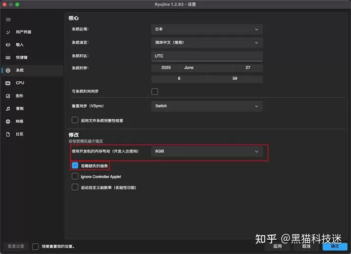This screenshot has height=254, width=351.
Task: Select the minute 59 field
Action: click(x=235, y=79)
